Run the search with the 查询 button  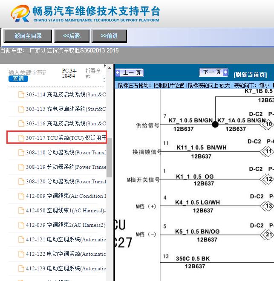[18, 79]
